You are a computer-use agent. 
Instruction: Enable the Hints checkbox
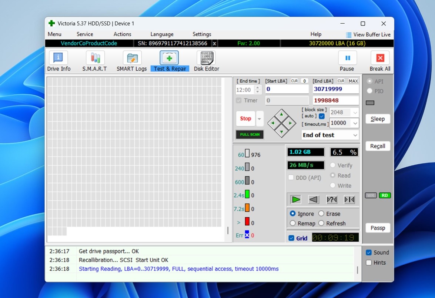tap(369, 263)
